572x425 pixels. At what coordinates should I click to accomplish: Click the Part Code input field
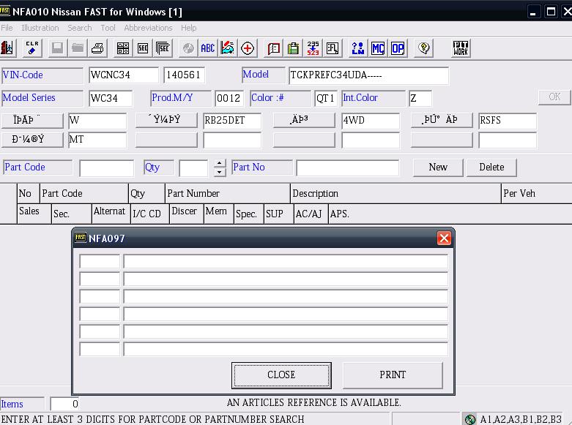pos(106,168)
